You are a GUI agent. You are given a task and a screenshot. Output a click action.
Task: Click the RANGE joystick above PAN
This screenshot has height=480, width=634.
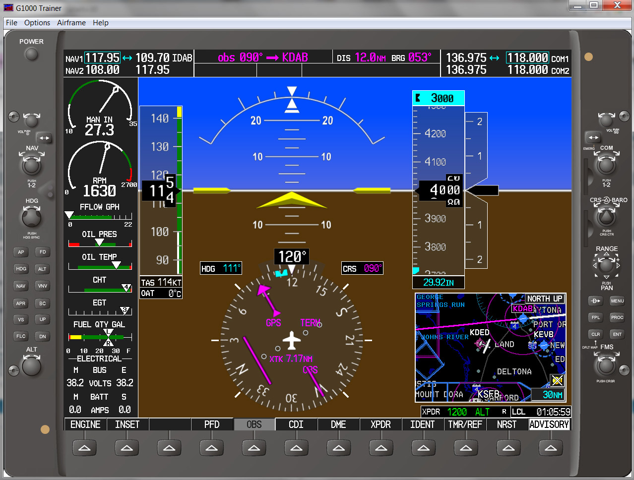pos(606,265)
